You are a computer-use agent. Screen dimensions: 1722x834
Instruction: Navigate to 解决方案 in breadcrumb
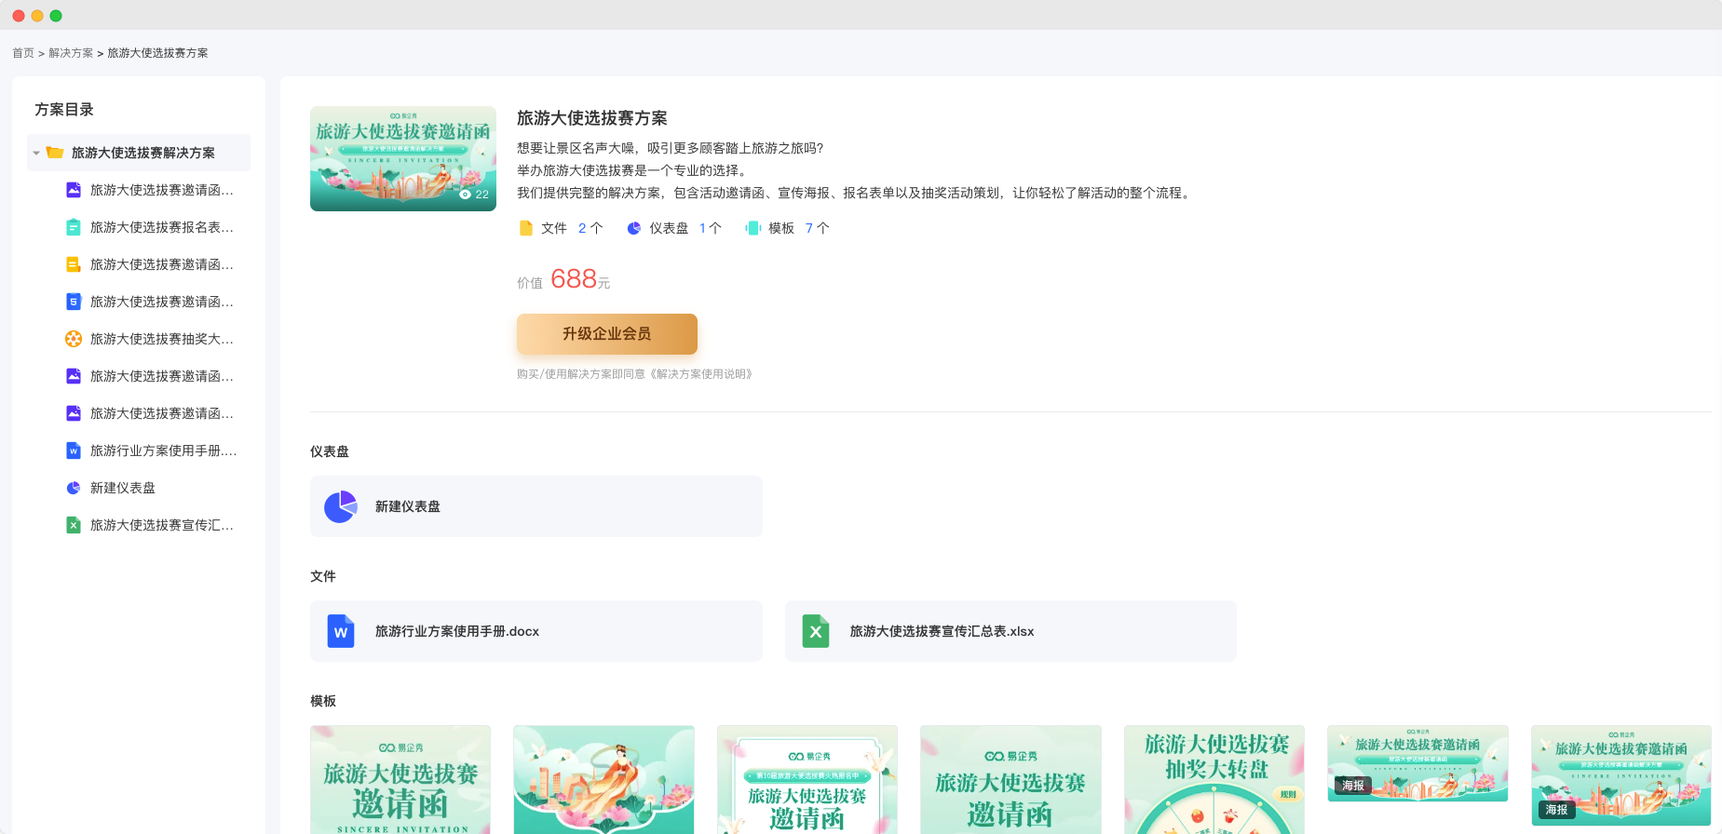(x=71, y=53)
